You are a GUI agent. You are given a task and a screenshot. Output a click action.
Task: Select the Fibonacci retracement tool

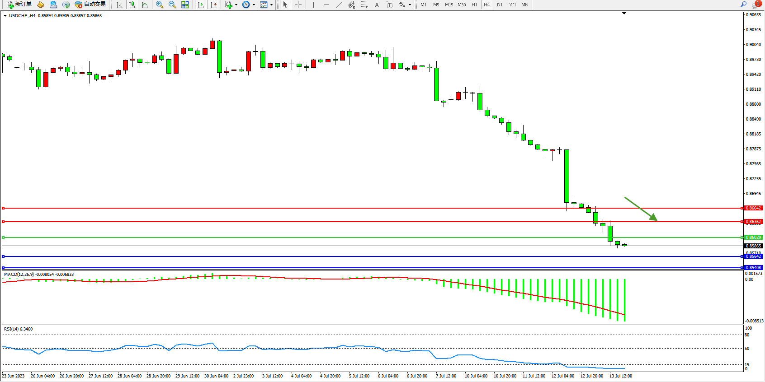[x=364, y=5]
